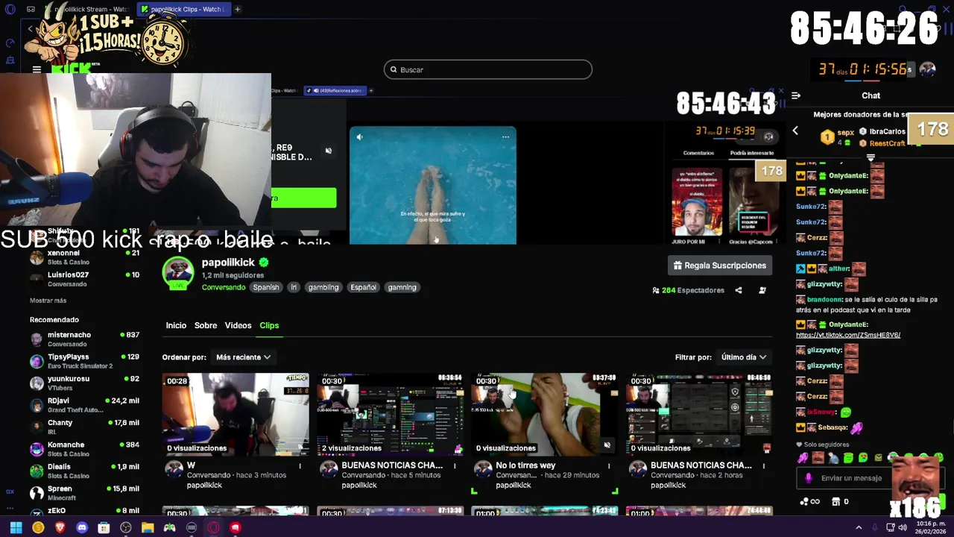Screen dimensions: 954x537
Task: Open the red fist app in taskbar
Action: click(236, 527)
